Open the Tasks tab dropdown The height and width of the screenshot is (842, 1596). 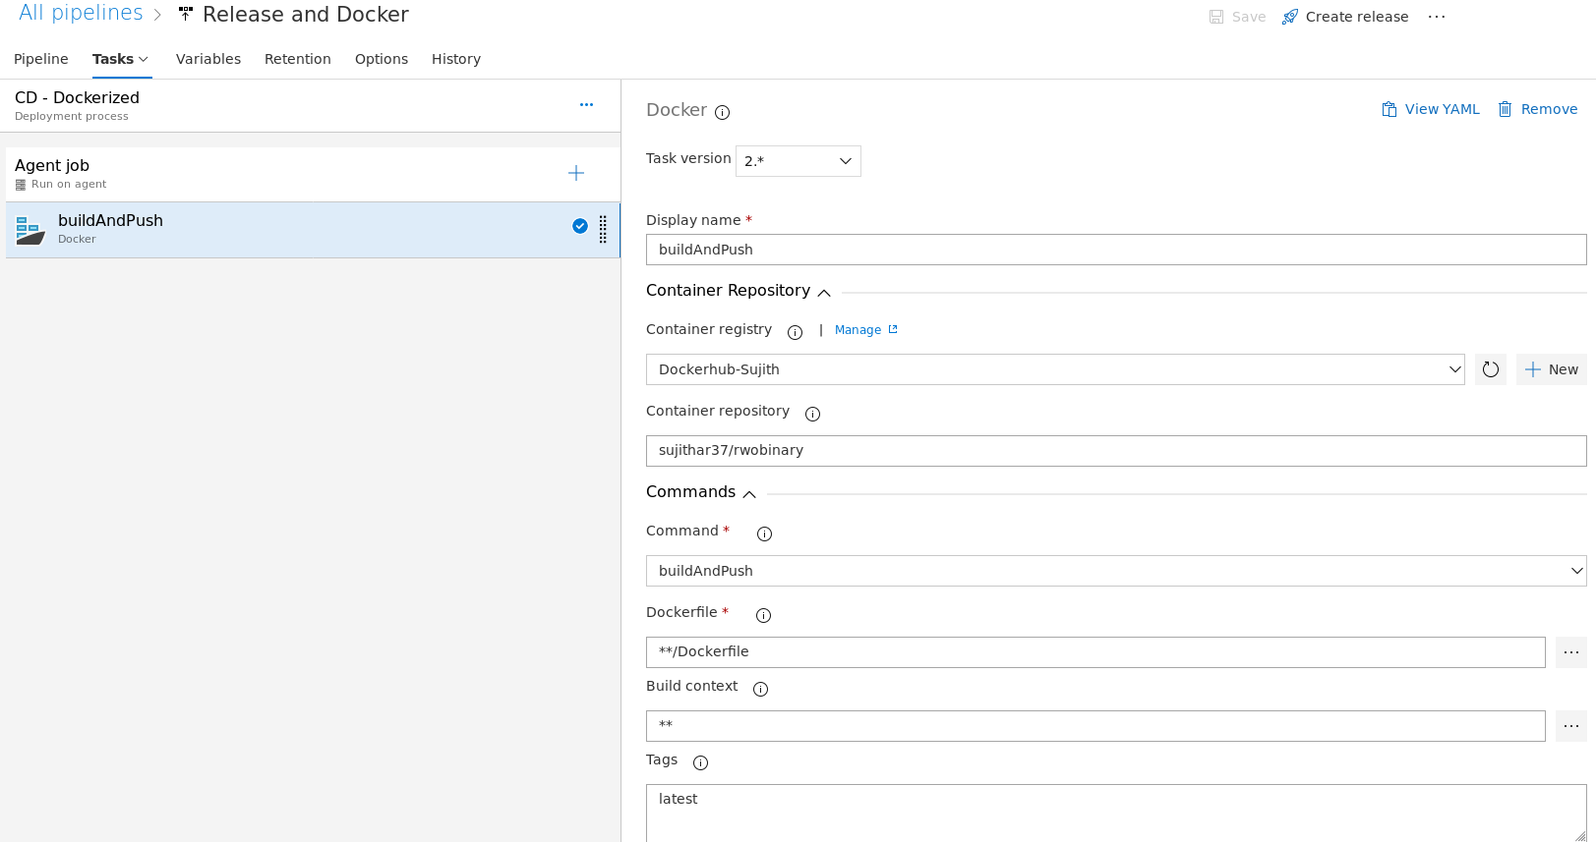(121, 59)
